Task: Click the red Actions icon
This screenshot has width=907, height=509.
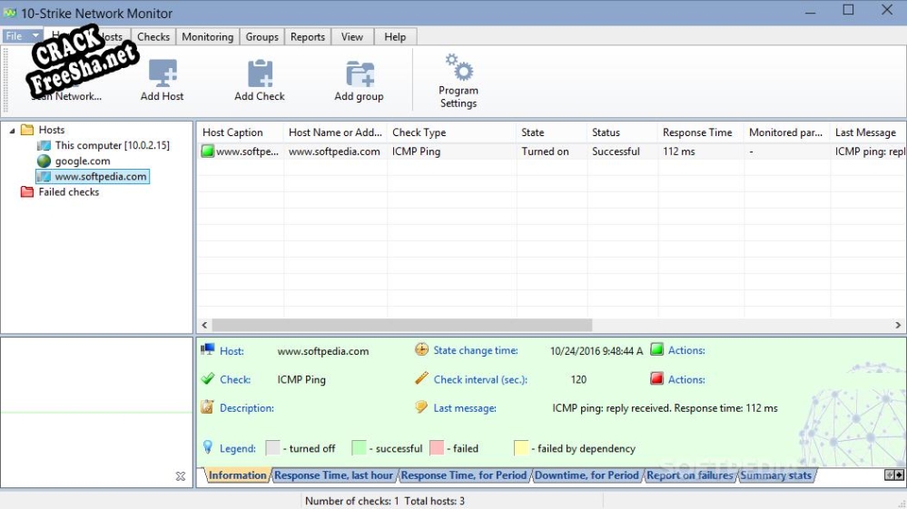Action: [657, 379]
